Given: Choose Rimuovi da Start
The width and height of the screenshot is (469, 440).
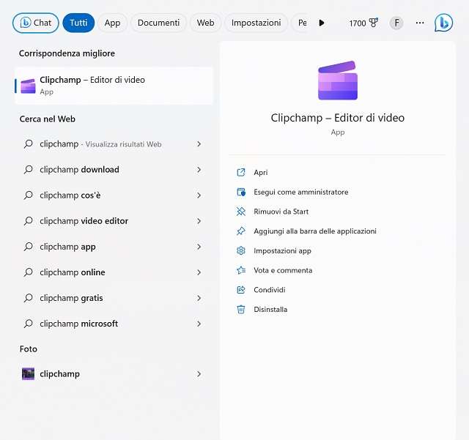Looking at the screenshot, I should pyautogui.click(x=281, y=212).
